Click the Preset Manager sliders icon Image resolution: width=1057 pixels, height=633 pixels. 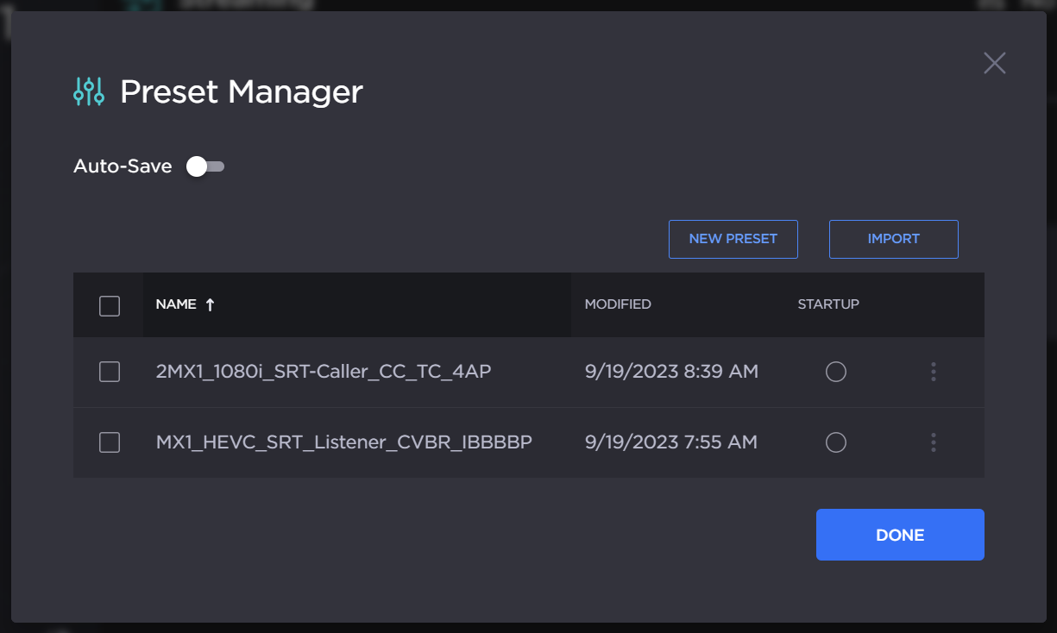pyautogui.click(x=89, y=91)
